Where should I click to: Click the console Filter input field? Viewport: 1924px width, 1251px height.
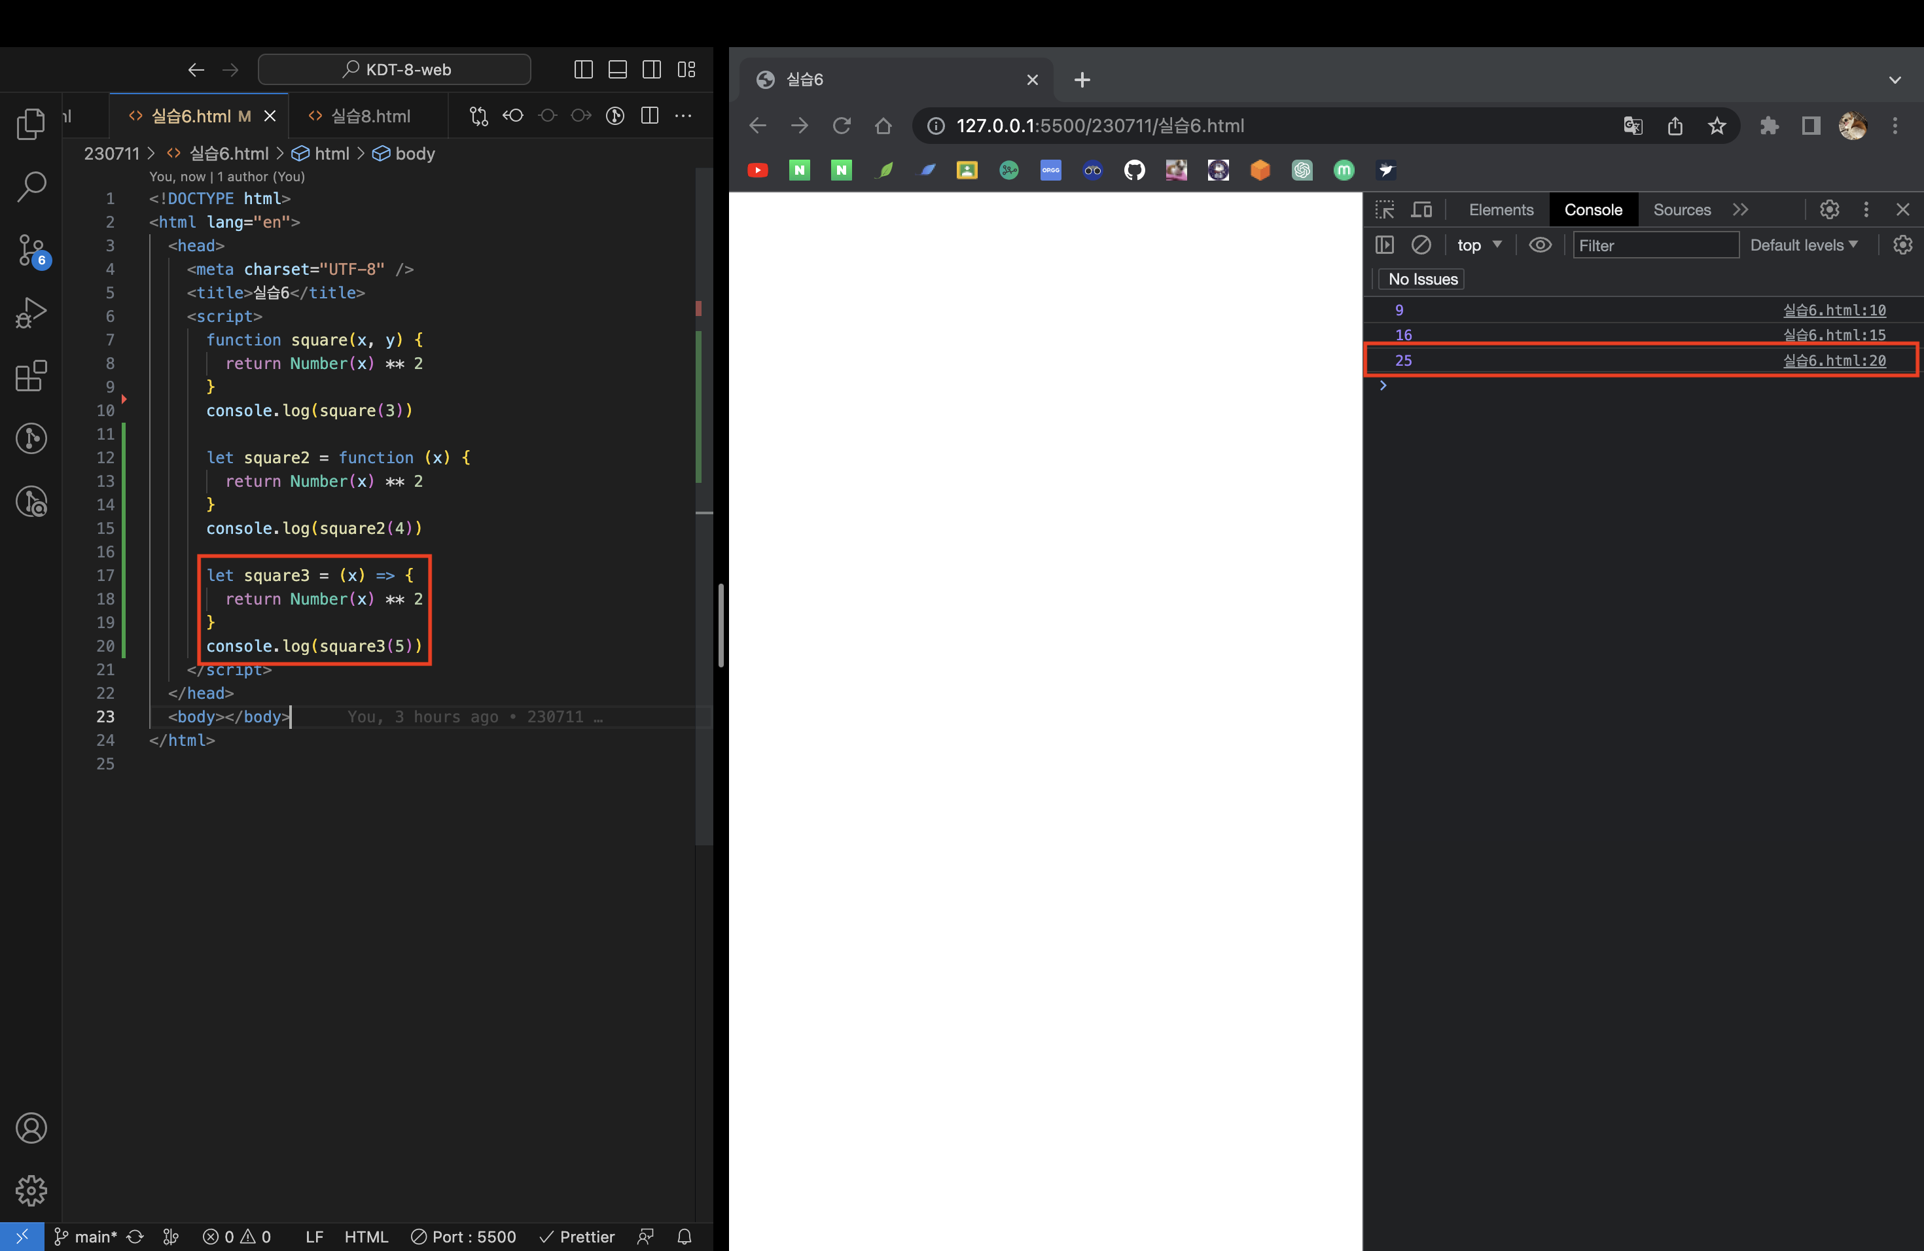pyautogui.click(x=1656, y=245)
